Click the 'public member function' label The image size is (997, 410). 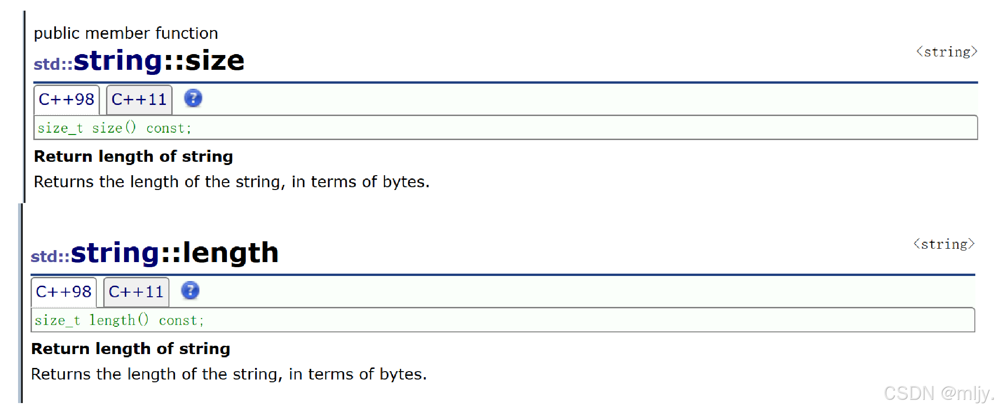click(x=126, y=33)
